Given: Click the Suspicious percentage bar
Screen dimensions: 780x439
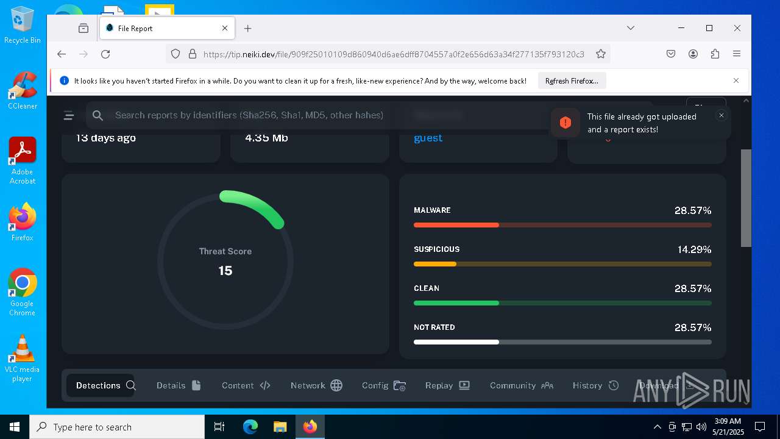Looking at the screenshot, I should (x=562, y=264).
